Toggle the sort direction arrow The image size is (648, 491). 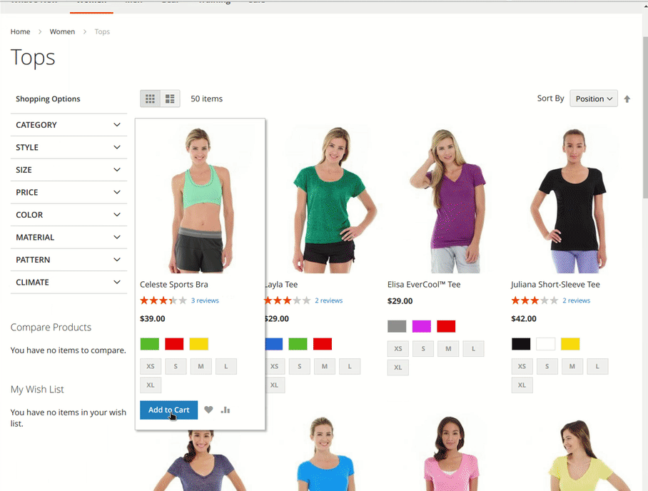(x=627, y=98)
